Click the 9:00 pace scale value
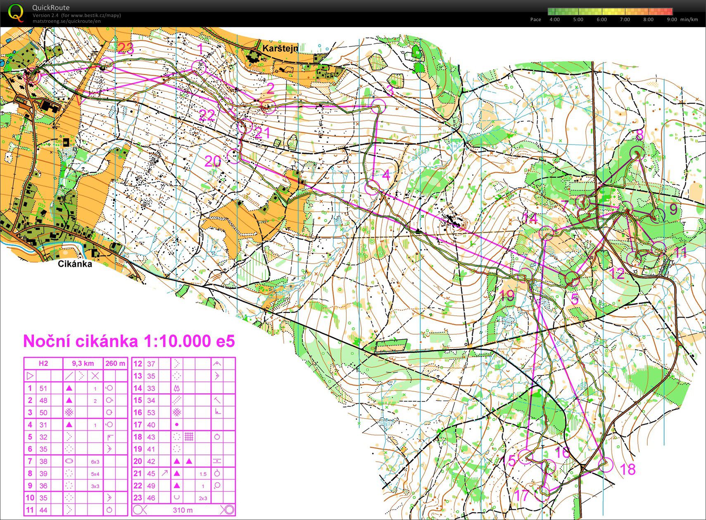The image size is (706, 520). click(x=672, y=19)
